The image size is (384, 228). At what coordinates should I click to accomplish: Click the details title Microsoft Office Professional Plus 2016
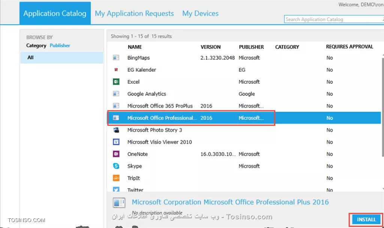click(x=230, y=202)
